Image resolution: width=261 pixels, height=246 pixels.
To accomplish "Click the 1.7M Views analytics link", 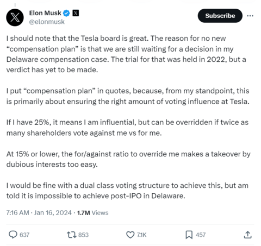I will [x=92, y=213].
